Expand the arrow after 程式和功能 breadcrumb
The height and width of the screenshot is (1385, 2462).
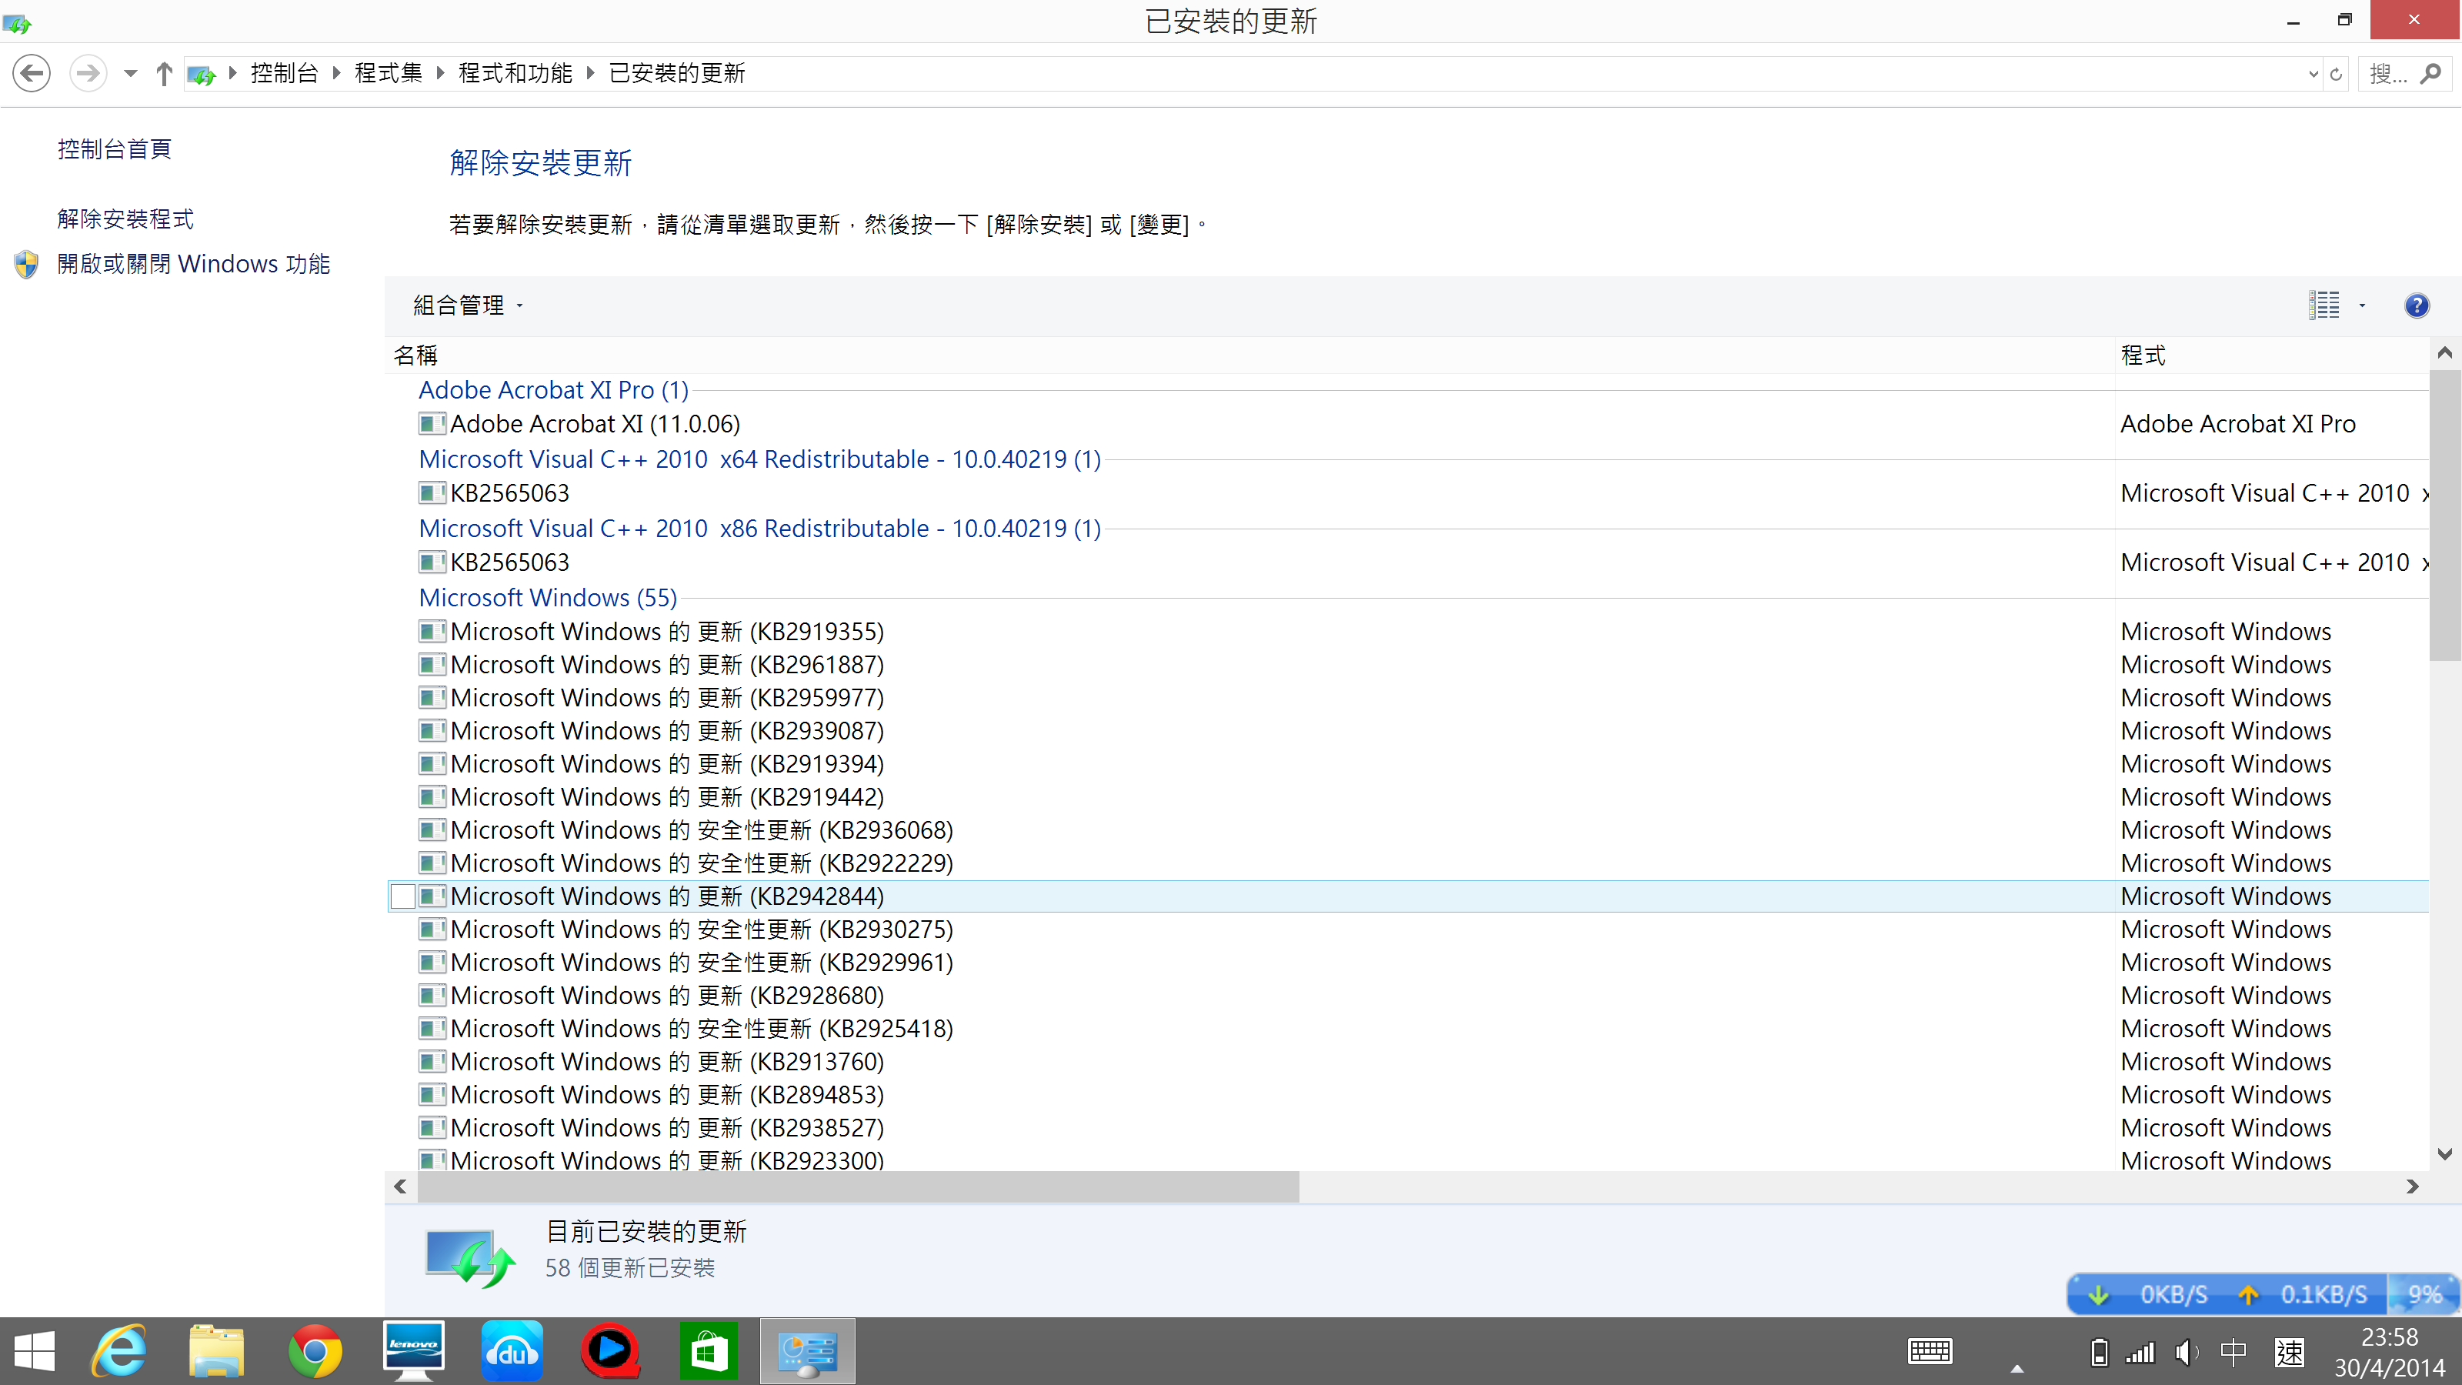pyautogui.click(x=591, y=74)
